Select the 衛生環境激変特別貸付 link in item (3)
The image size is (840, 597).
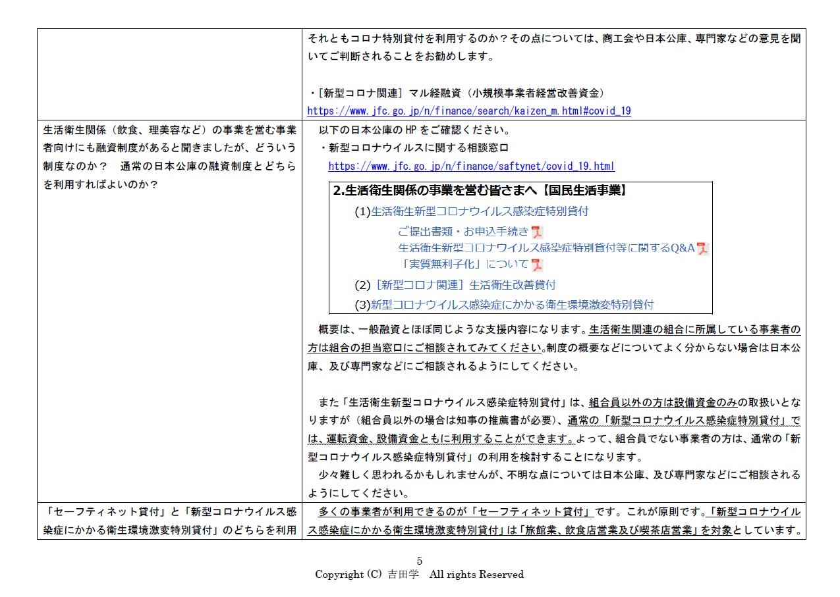(512, 305)
